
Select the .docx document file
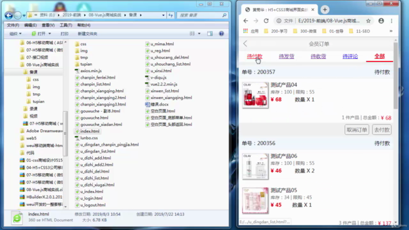[x=157, y=104]
